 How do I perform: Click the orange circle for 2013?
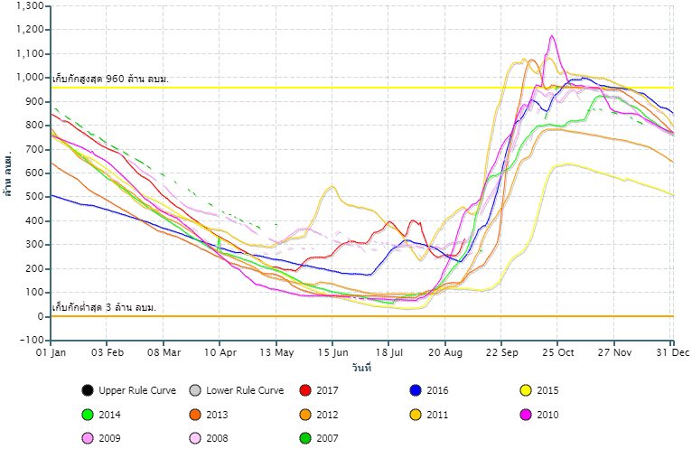point(194,415)
